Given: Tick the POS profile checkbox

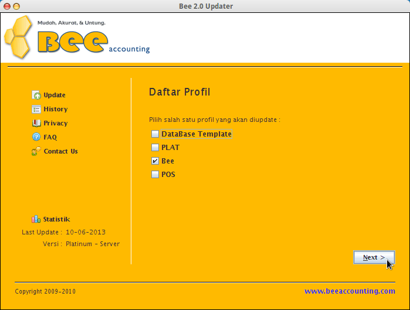Looking at the screenshot, I should click(x=155, y=174).
